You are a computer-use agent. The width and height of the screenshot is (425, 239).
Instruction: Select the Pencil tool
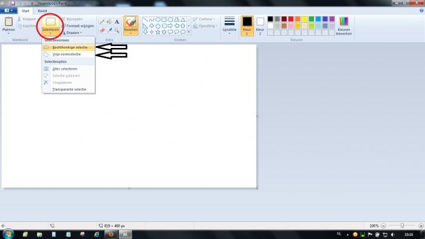tap(102, 22)
